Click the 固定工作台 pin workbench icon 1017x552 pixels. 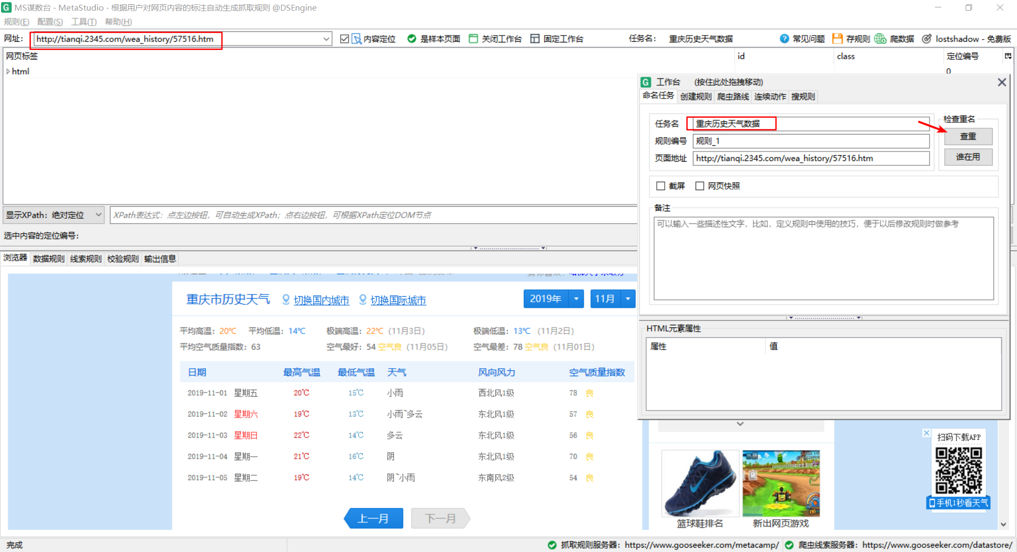click(x=534, y=38)
